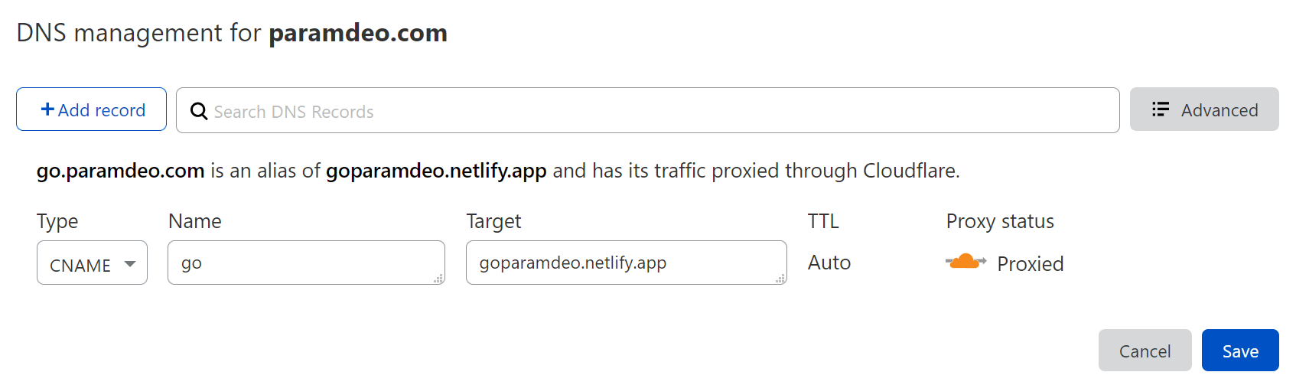Click the Proxy status column label
Viewport: 1296px width, 385px height.
(1000, 221)
